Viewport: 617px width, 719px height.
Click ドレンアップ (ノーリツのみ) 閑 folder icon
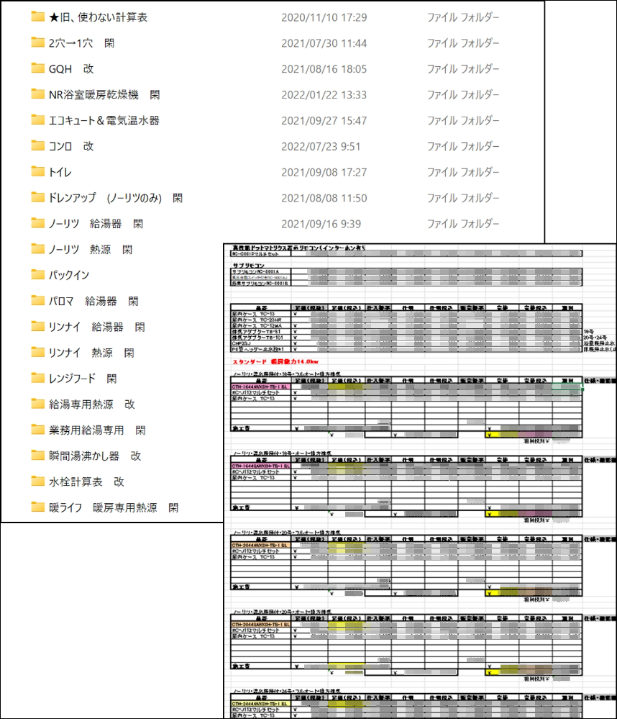(37, 198)
